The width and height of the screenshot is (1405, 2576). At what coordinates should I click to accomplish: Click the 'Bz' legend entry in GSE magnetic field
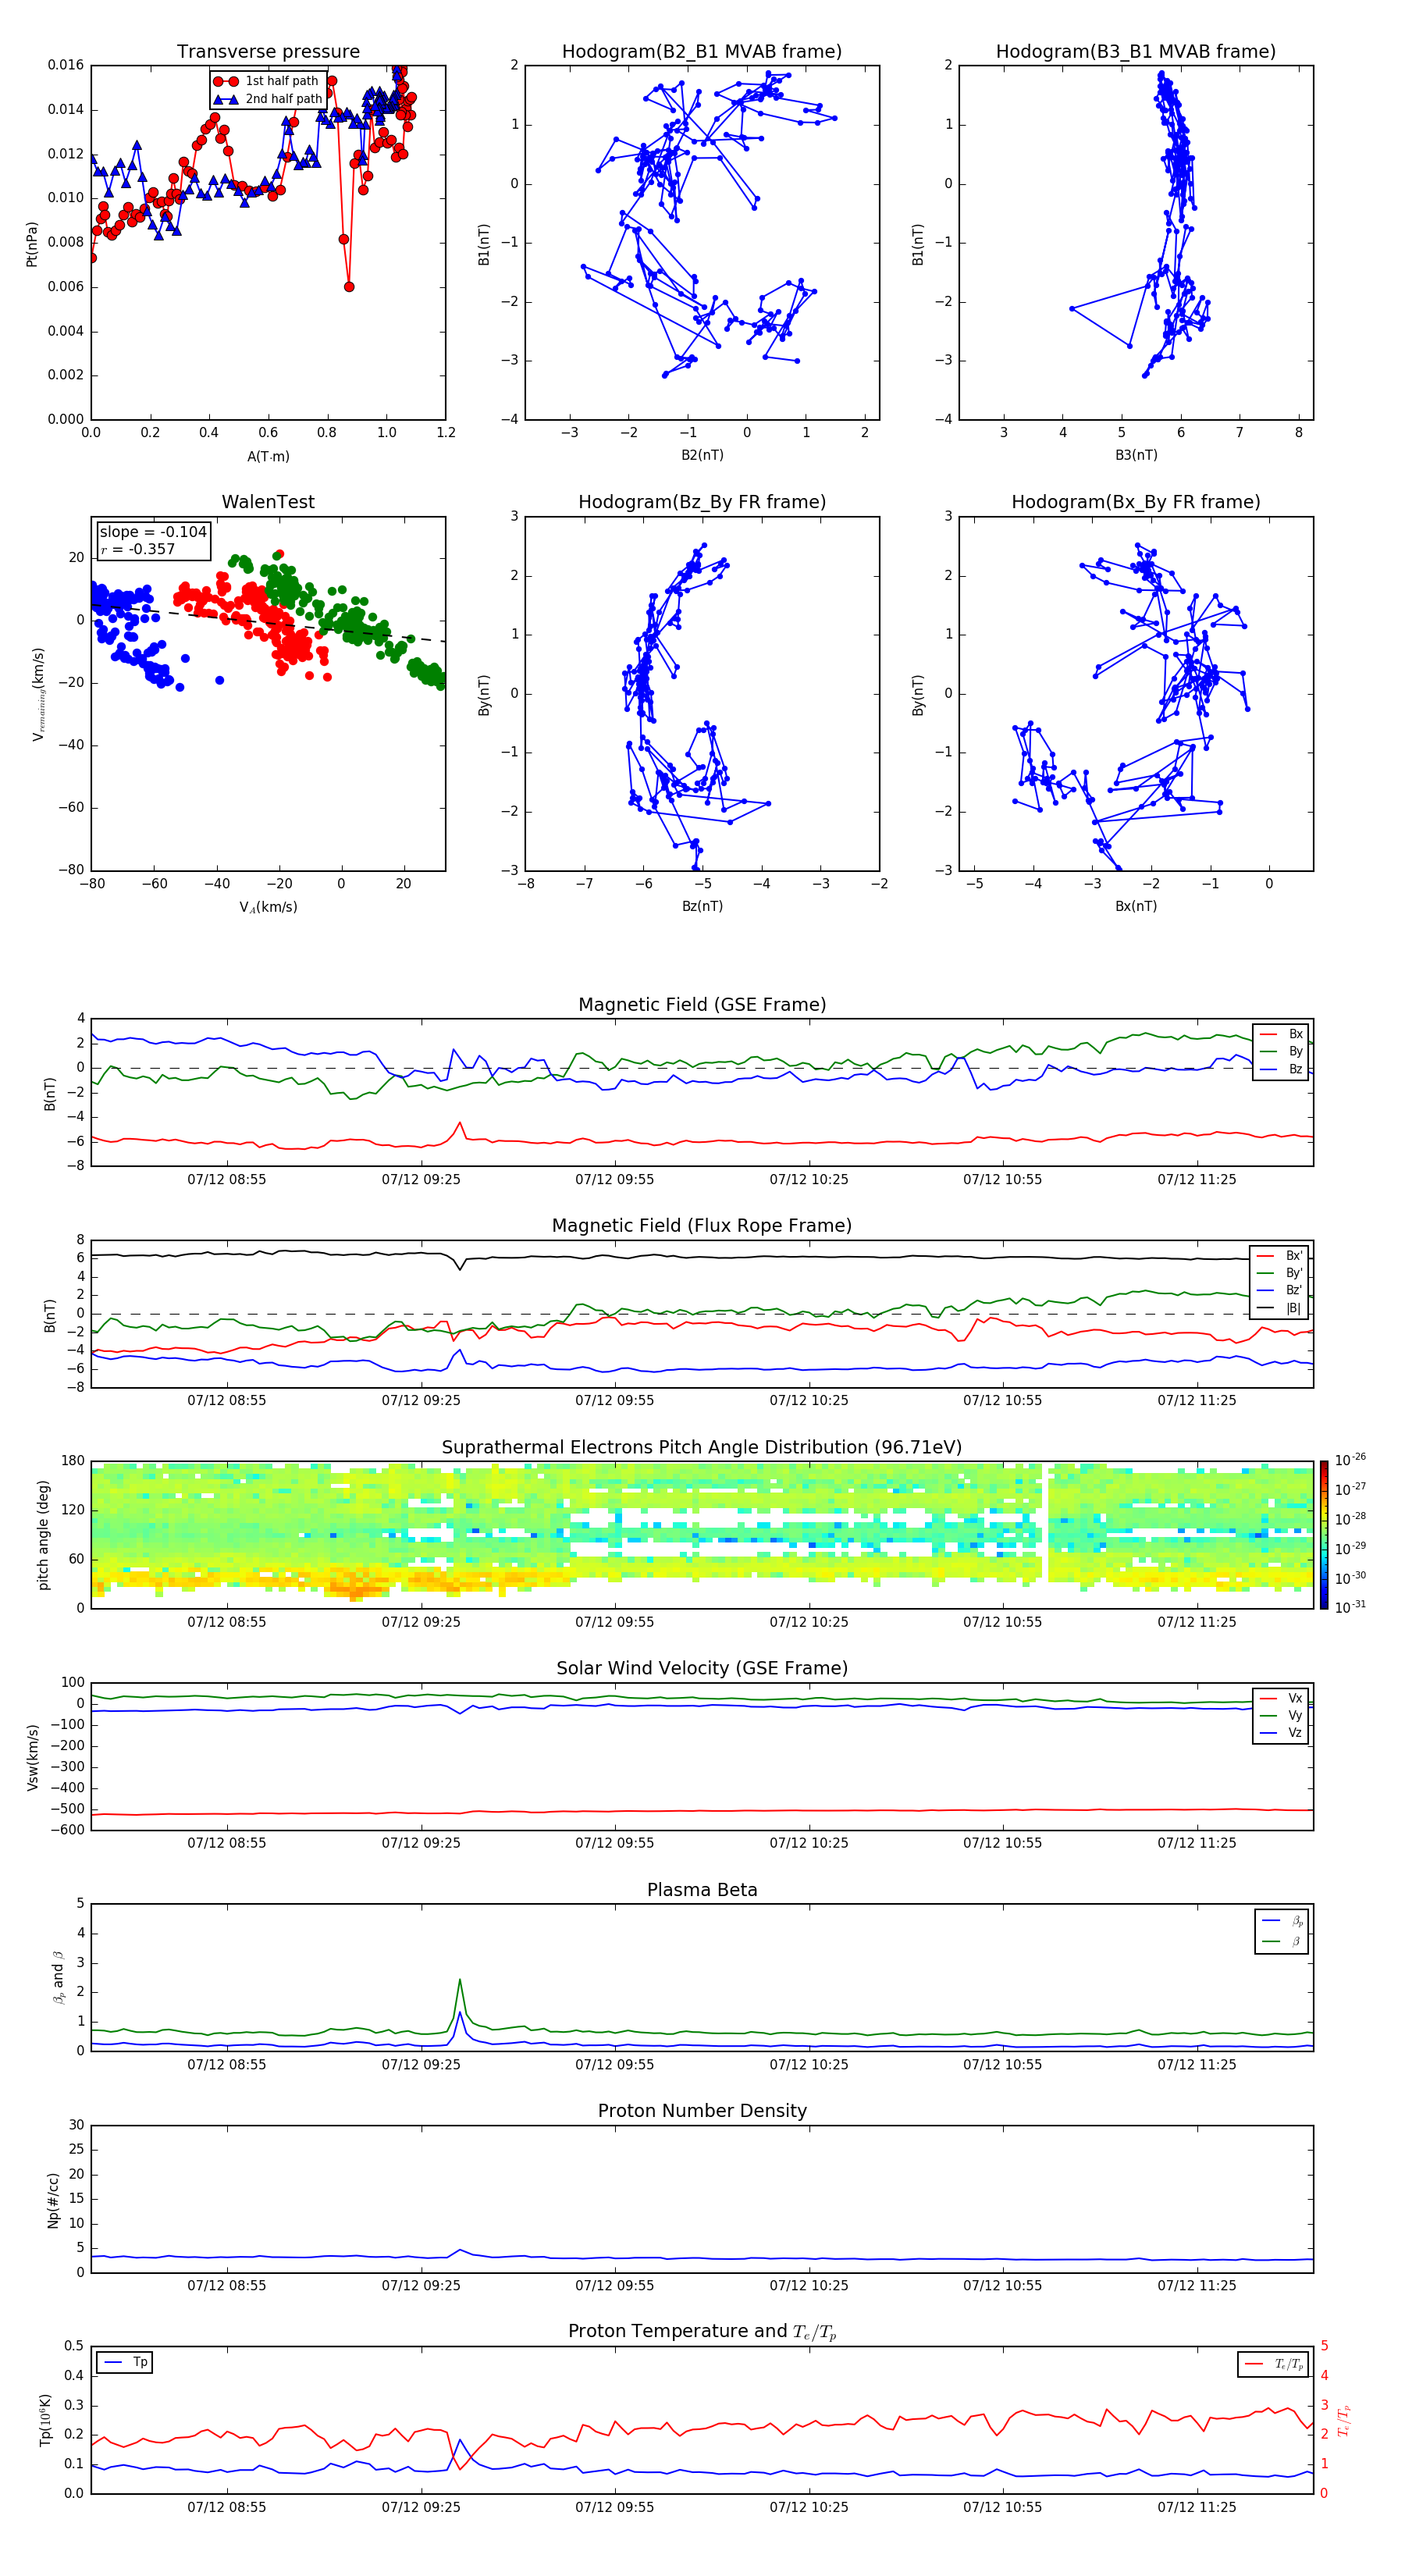click(1282, 1069)
